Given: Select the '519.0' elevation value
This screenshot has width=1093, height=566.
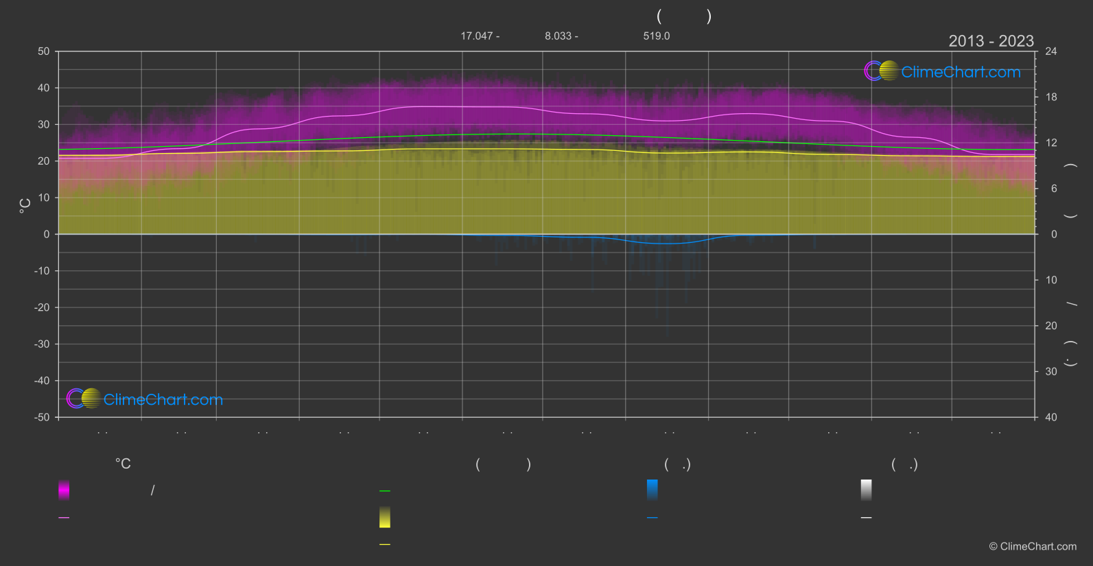Looking at the screenshot, I should 657,36.
